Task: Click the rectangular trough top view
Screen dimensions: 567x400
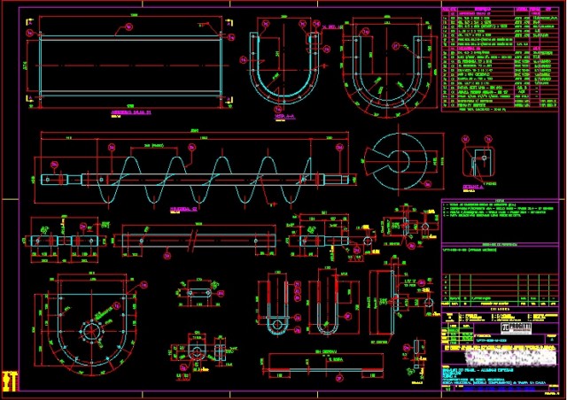Action: click(x=124, y=65)
